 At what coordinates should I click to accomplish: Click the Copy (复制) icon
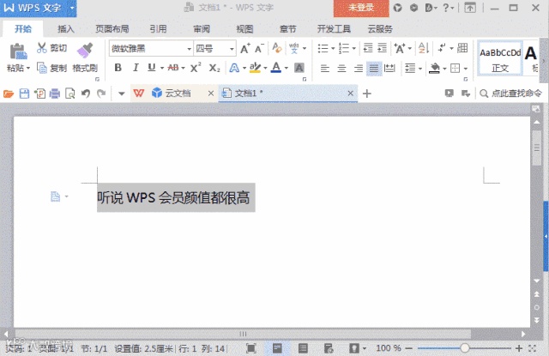(x=42, y=68)
